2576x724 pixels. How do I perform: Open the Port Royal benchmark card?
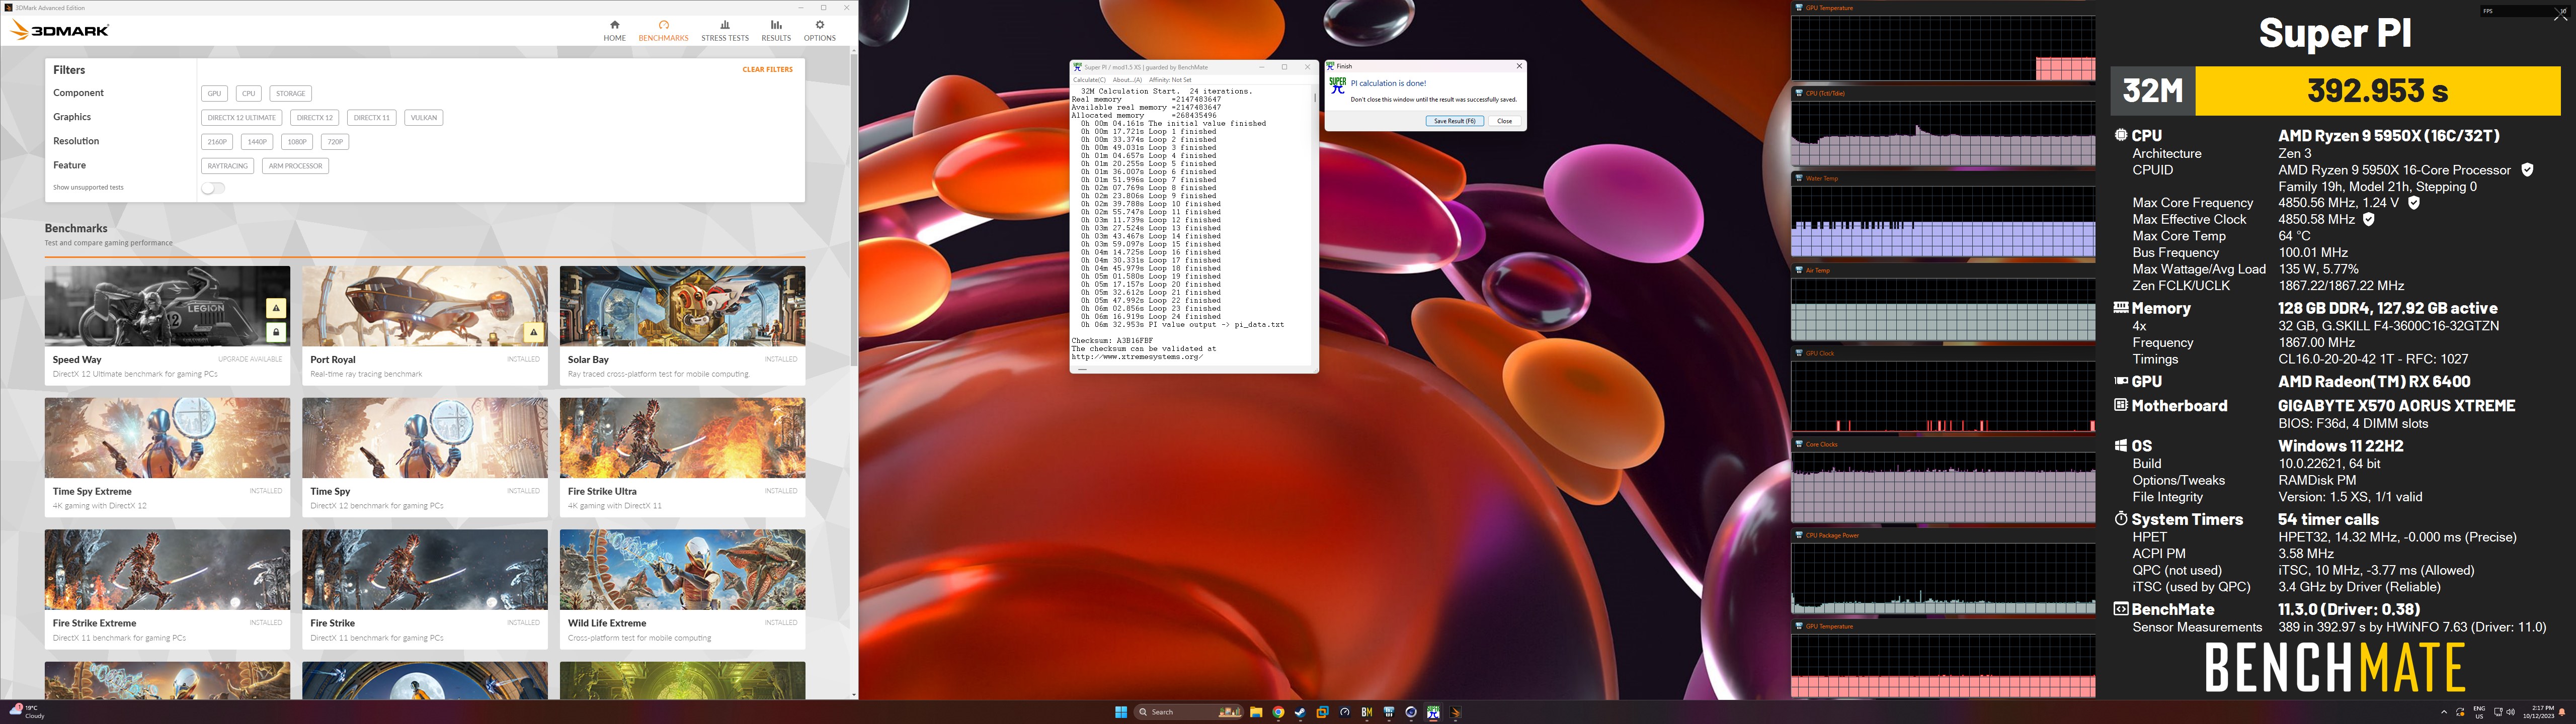coord(425,325)
